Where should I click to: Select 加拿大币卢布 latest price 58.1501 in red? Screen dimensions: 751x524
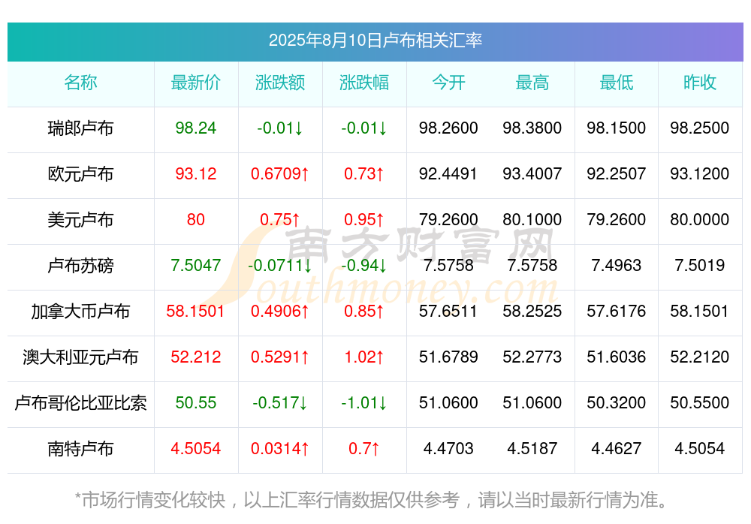coord(196,311)
